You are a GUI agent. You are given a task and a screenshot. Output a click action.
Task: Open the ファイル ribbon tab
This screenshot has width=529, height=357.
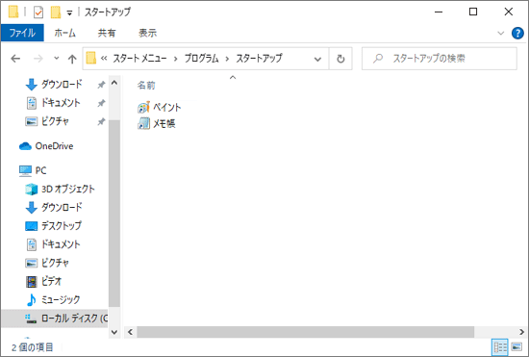22,33
